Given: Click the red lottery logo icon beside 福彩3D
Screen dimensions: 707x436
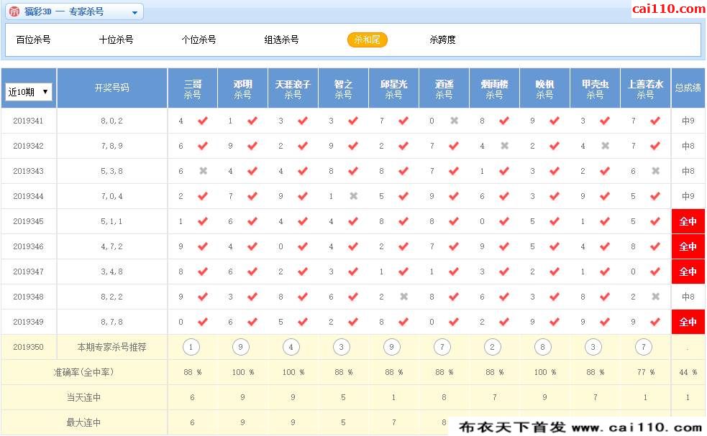Looking at the screenshot, I should tap(14, 11).
